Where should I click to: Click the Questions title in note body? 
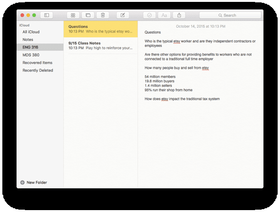[x=152, y=32]
